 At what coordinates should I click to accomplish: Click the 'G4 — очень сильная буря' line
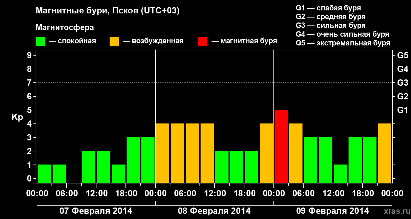coord(342,34)
